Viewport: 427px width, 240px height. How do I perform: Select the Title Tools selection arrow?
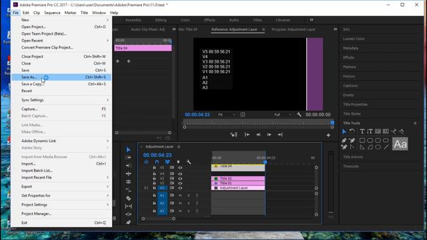point(344,132)
